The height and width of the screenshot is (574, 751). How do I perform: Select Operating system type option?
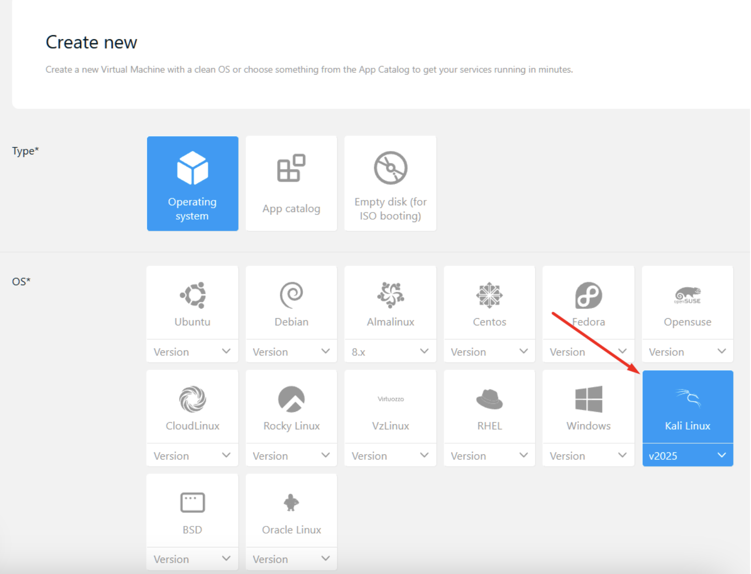pyautogui.click(x=193, y=184)
